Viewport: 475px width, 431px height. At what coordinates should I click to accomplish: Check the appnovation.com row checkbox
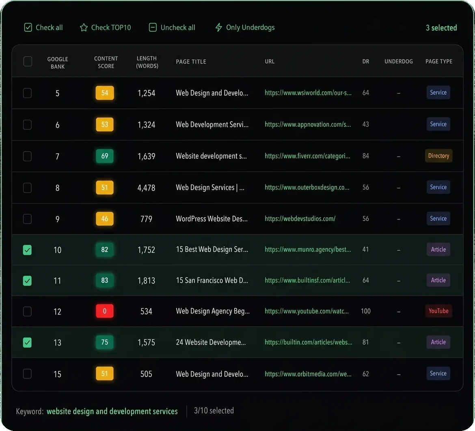click(27, 125)
